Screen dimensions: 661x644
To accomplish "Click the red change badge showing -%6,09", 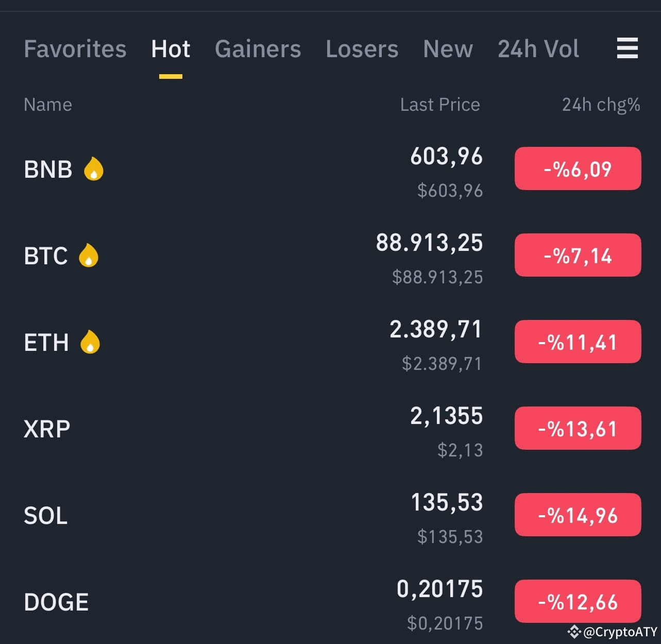I will 578,168.
